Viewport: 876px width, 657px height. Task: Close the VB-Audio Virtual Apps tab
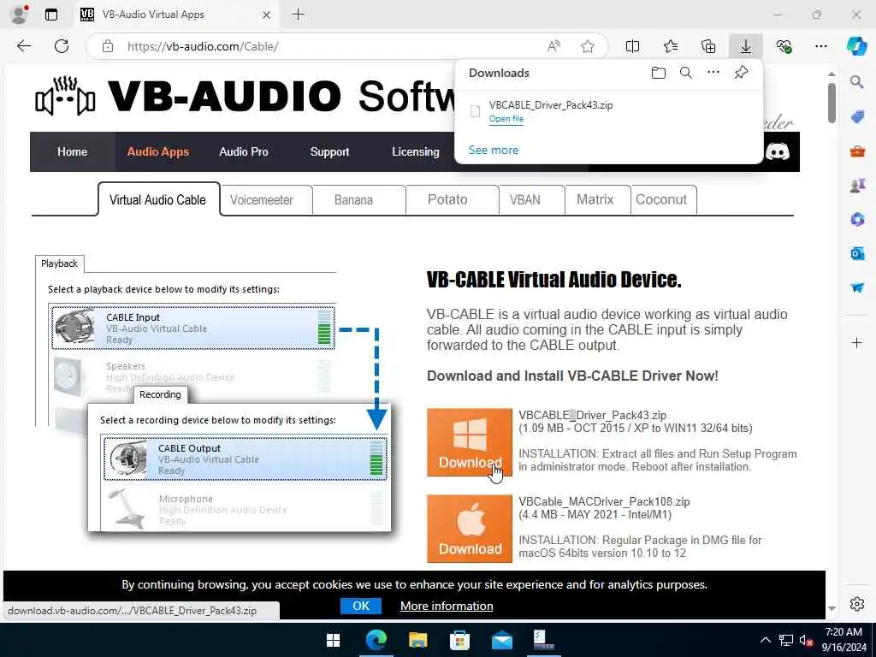pyautogui.click(x=267, y=15)
